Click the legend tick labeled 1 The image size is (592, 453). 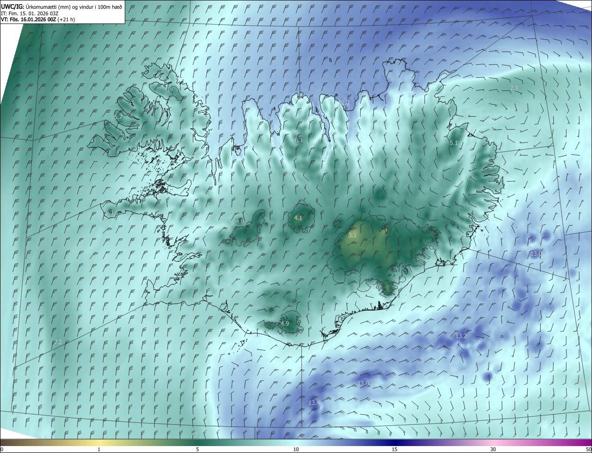point(99,449)
